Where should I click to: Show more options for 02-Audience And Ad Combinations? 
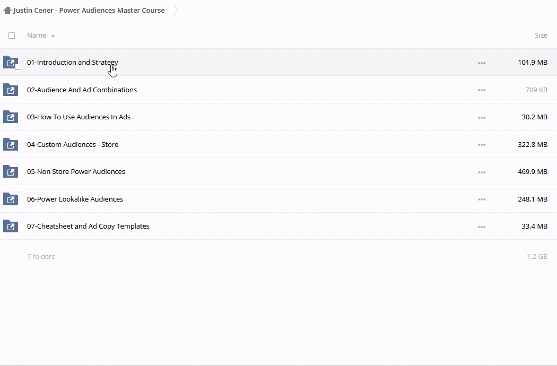point(481,90)
